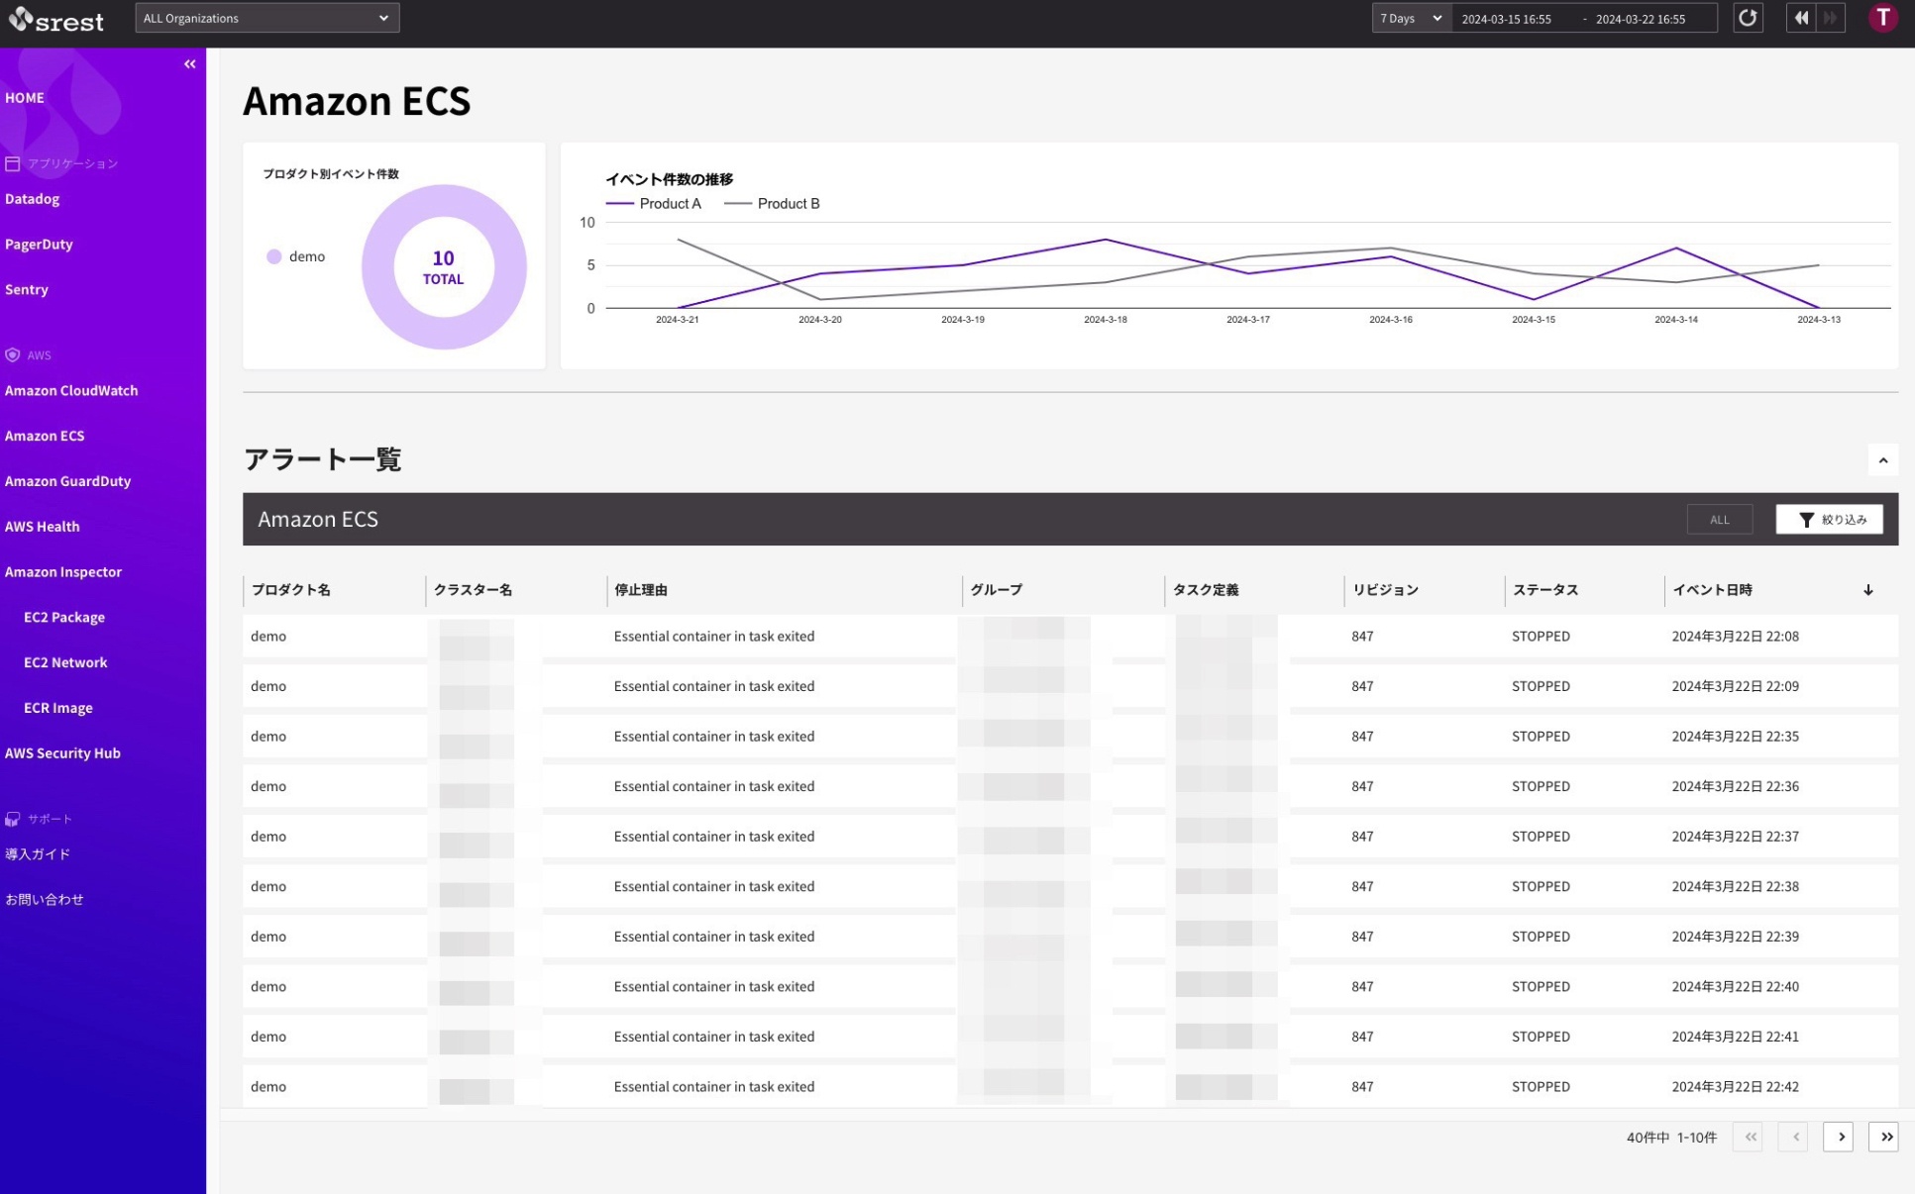Viewport: 1915px width, 1194px height.
Task: Click the demo legend color swatch
Action: click(x=274, y=256)
